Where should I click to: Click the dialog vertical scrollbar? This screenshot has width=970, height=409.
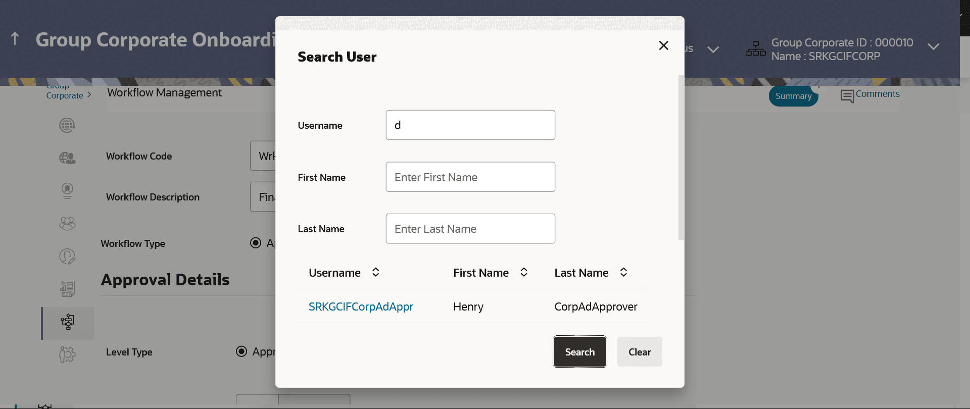(x=681, y=158)
